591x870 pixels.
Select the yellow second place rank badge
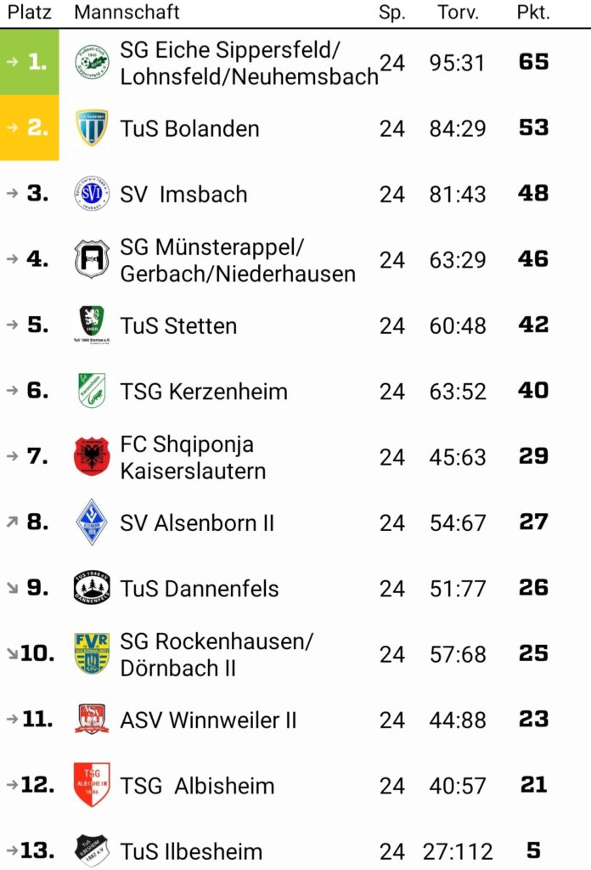(30, 127)
